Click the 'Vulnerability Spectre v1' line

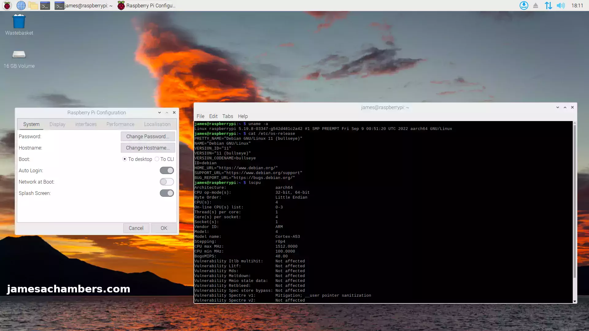(x=283, y=295)
